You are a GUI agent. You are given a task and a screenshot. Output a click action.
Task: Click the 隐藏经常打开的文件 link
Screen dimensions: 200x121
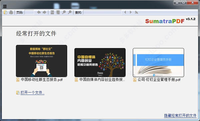[180, 116]
